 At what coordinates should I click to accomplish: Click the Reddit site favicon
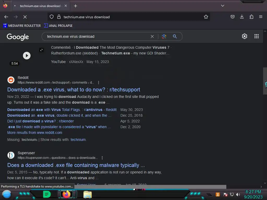[11, 80]
